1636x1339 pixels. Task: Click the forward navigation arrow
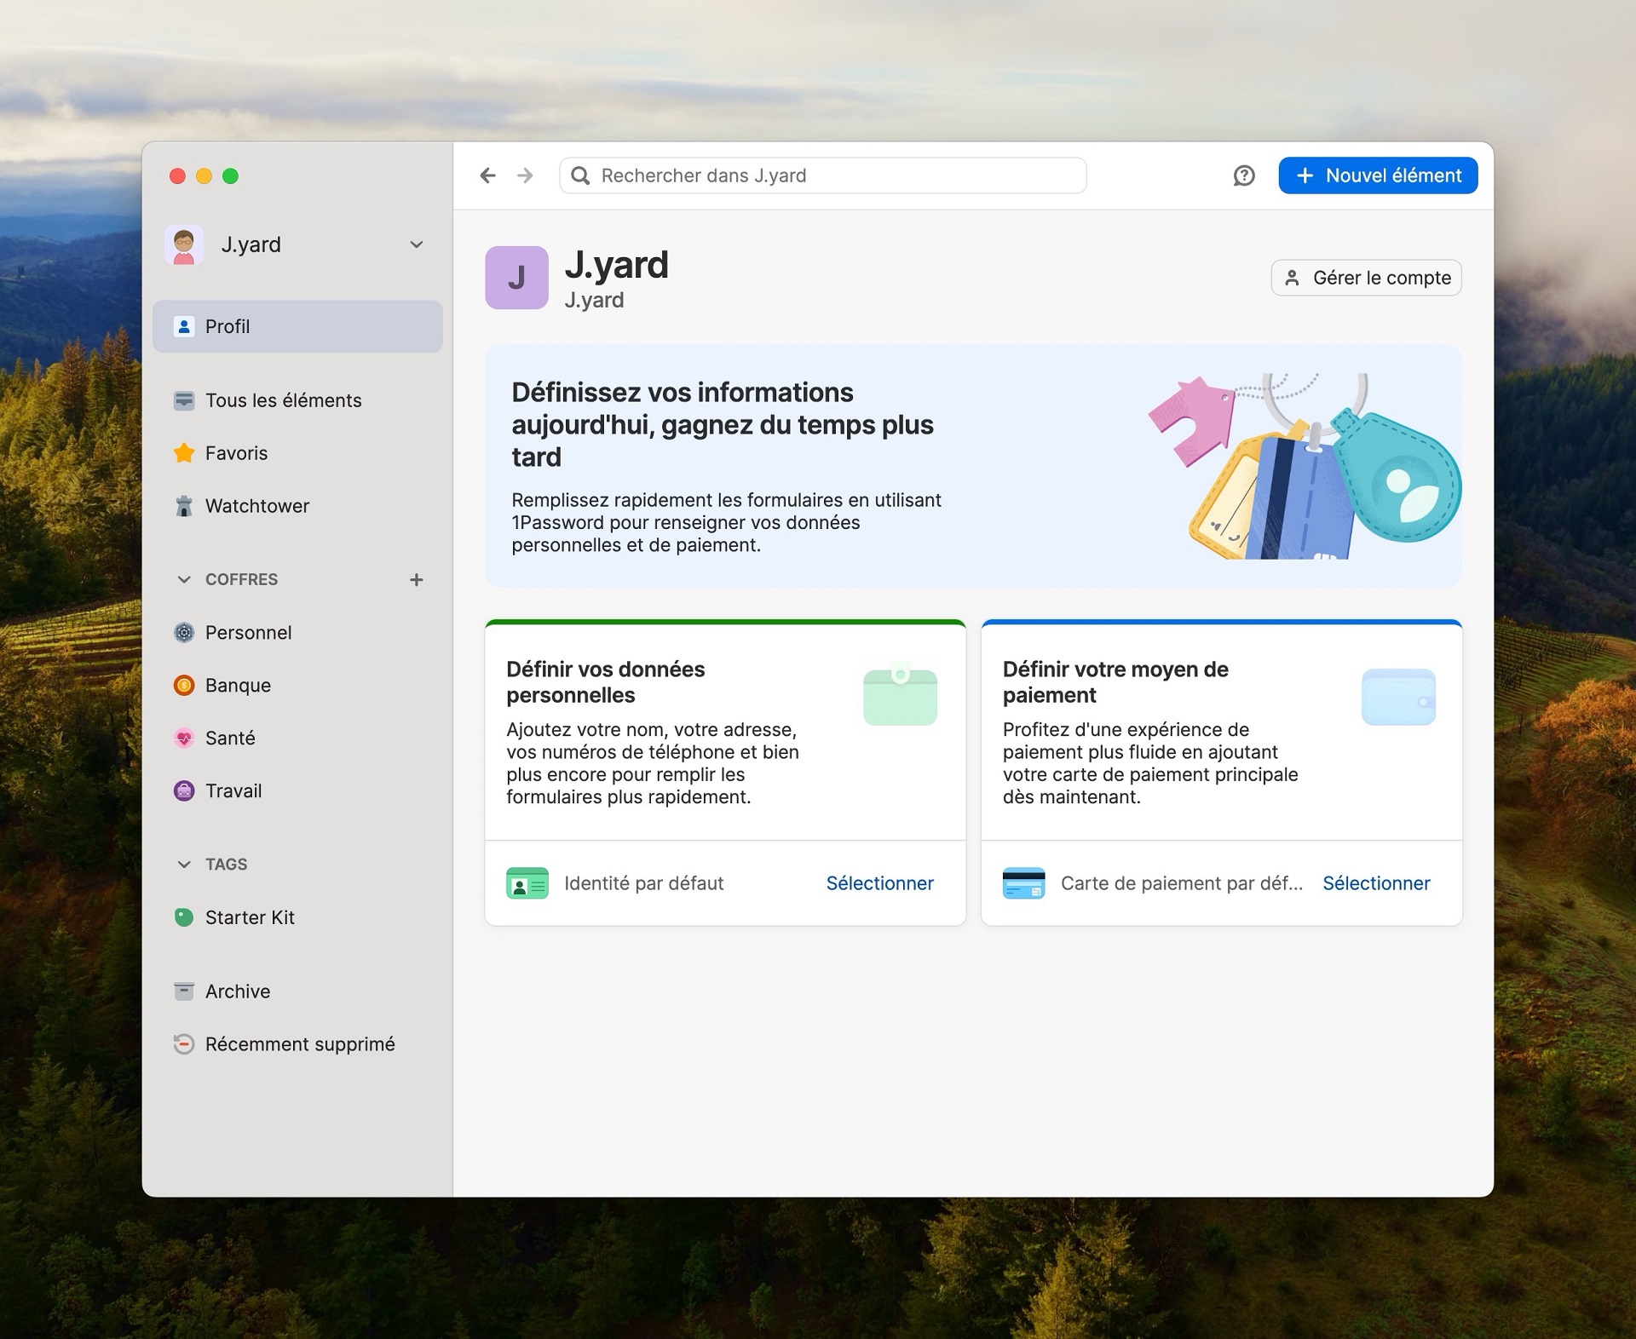point(525,175)
